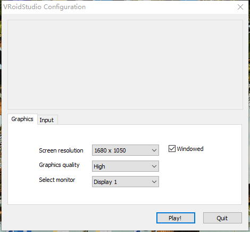Viewport: 250px width, 232px height.
Task: Toggle windowed mode via the Windowed label
Action: pyautogui.click(x=190, y=149)
